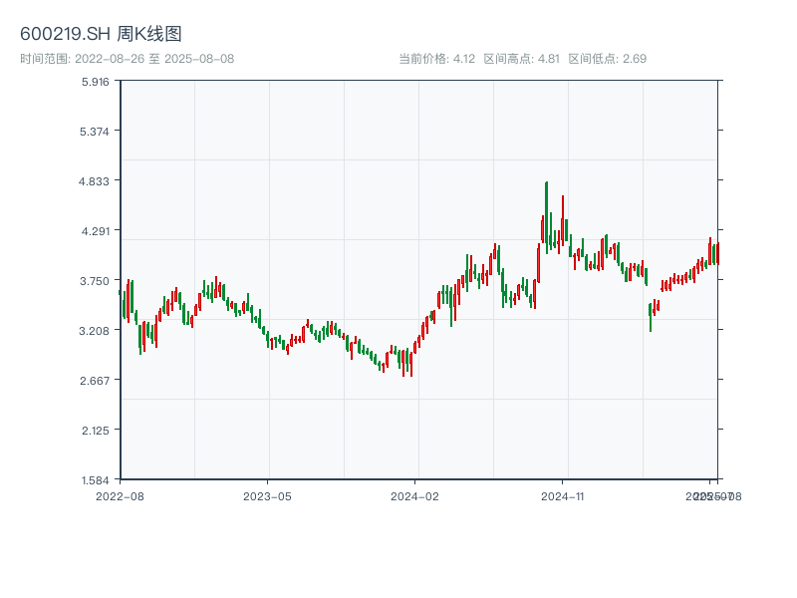Screen dimensions: 797x598
Task: Click the 时间范围 date range text
Action: [x=127, y=59]
